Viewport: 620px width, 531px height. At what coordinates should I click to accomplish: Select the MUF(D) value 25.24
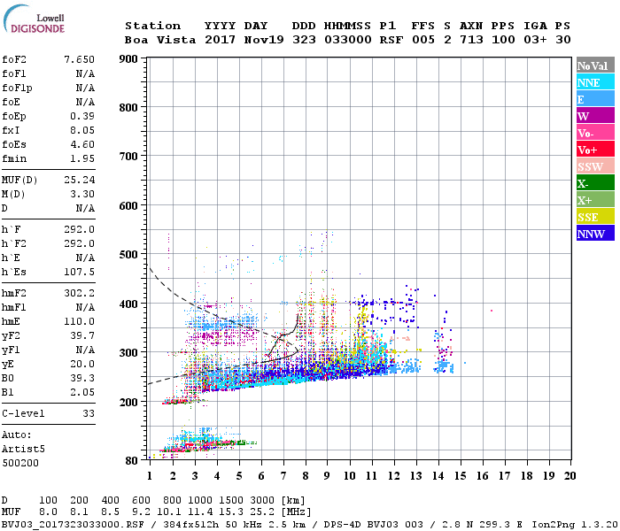tap(79, 181)
